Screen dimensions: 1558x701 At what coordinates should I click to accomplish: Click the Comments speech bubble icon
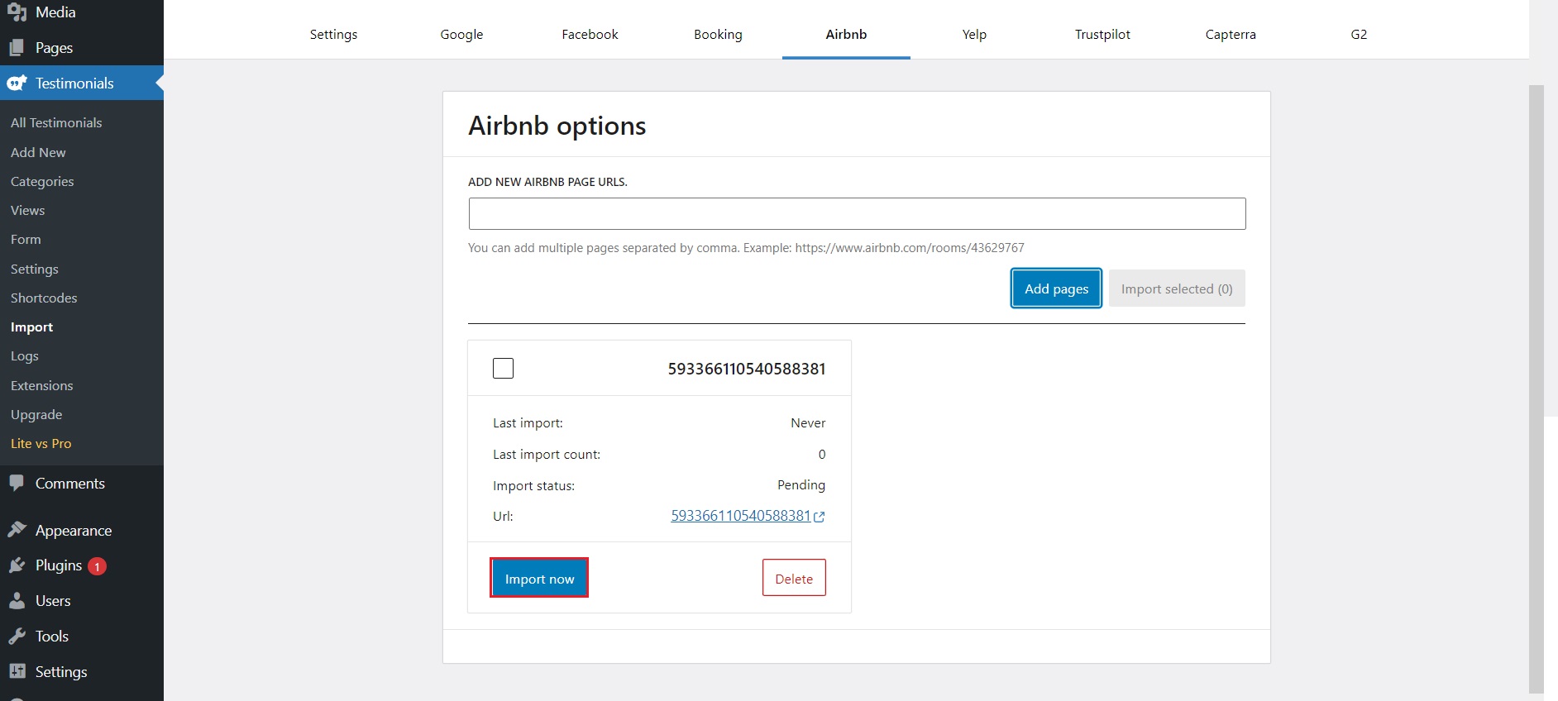tap(17, 484)
